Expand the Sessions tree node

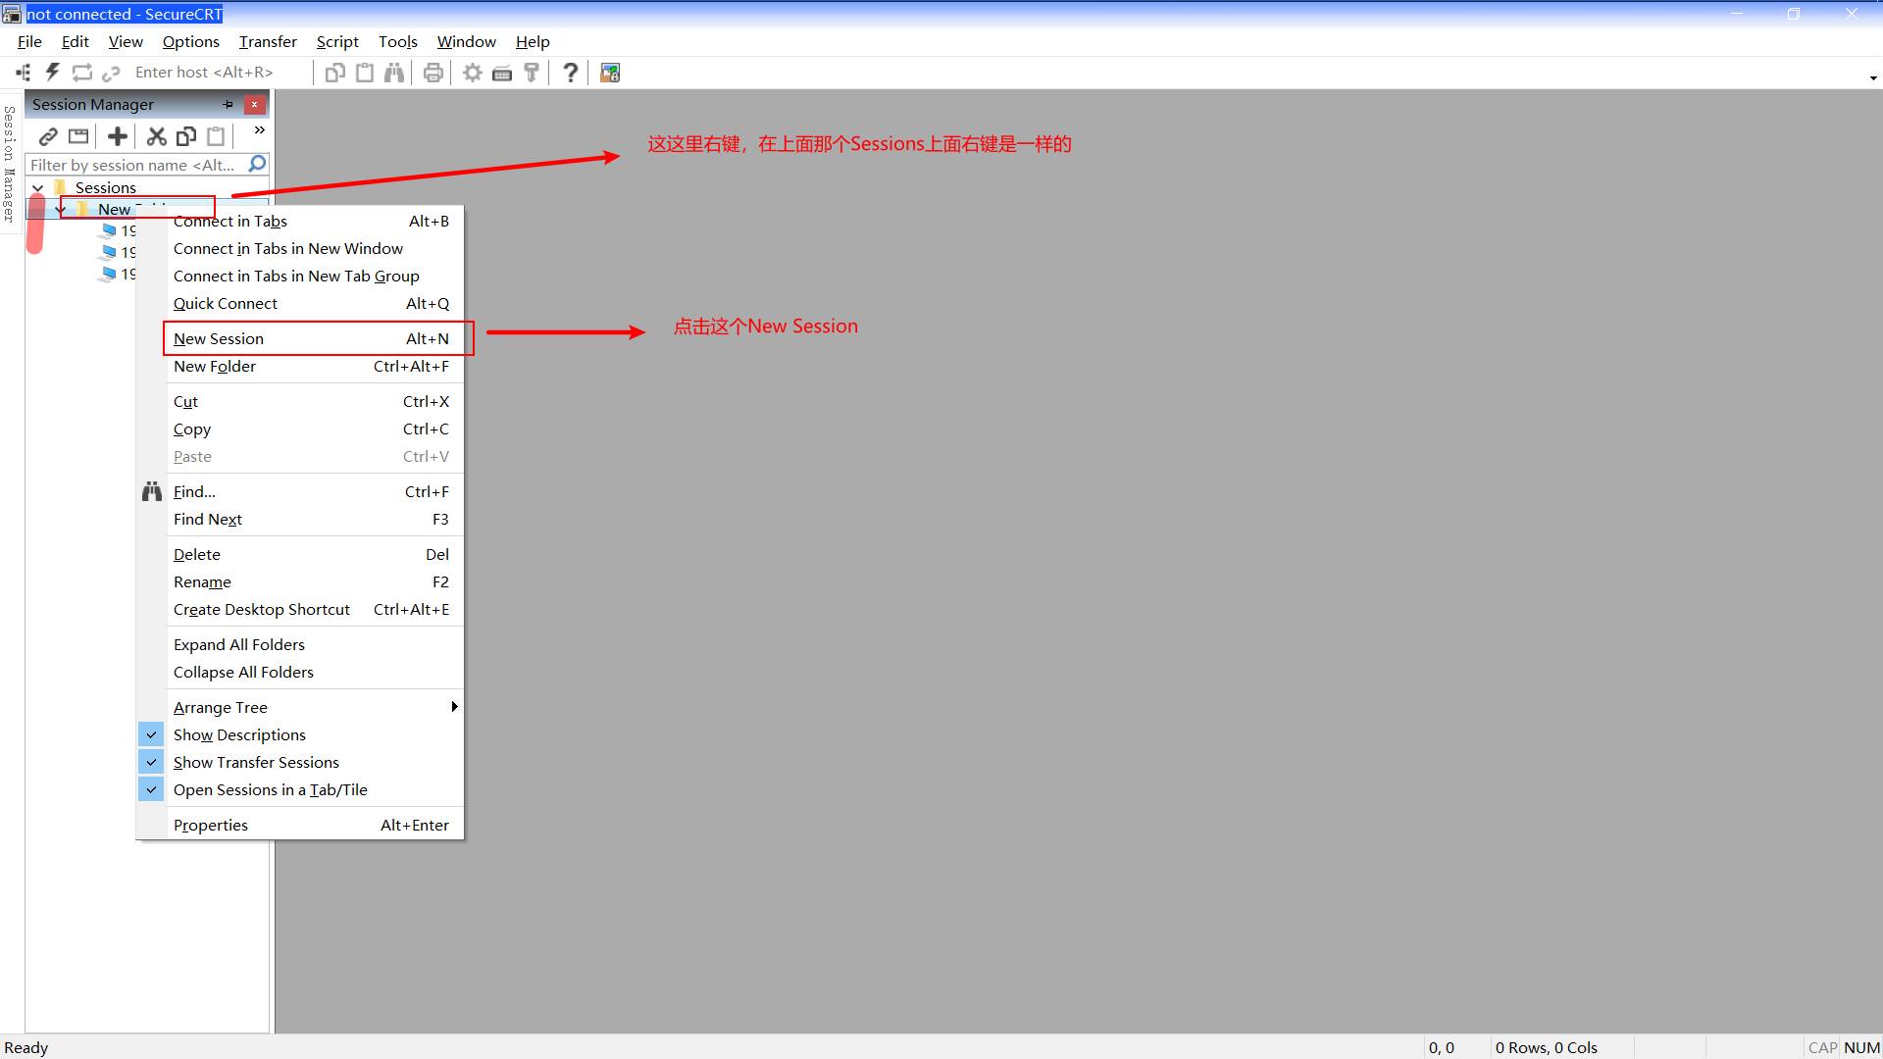[37, 187]
